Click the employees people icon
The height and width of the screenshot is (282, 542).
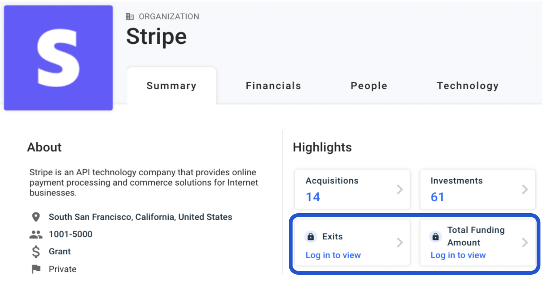click(36, 234)
